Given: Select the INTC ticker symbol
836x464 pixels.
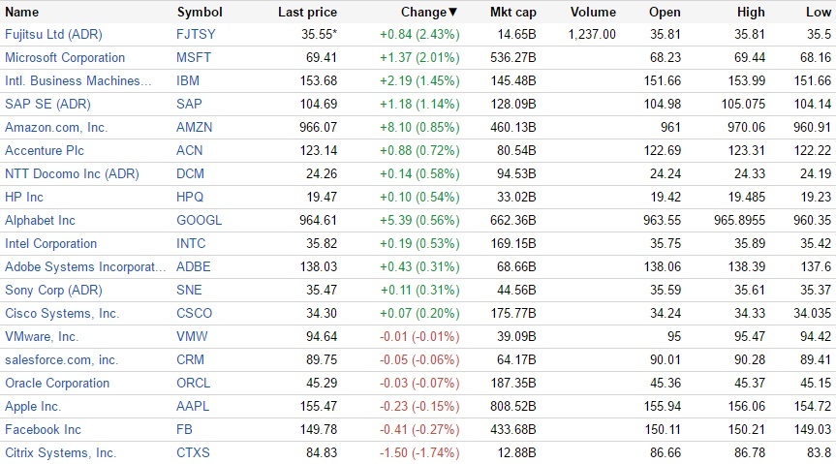Looking at the screenshot, I should pyautogui.click(x=191, y=244).
